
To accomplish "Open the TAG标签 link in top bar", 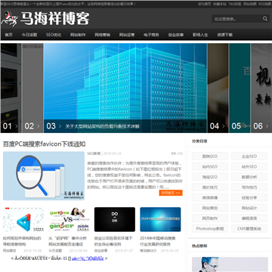I will click(234, 4).
